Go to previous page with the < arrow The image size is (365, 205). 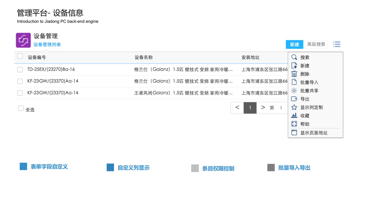(x=237, y=107)
